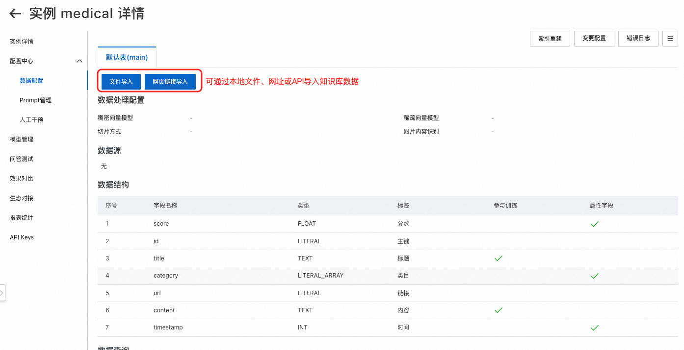Expand the collapsed side panel arrow handle

point(2,293)
